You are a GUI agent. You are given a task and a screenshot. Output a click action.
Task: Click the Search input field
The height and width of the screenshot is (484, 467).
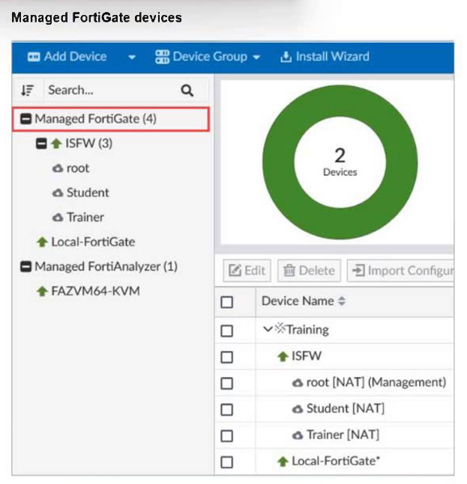tap(109, 91)
